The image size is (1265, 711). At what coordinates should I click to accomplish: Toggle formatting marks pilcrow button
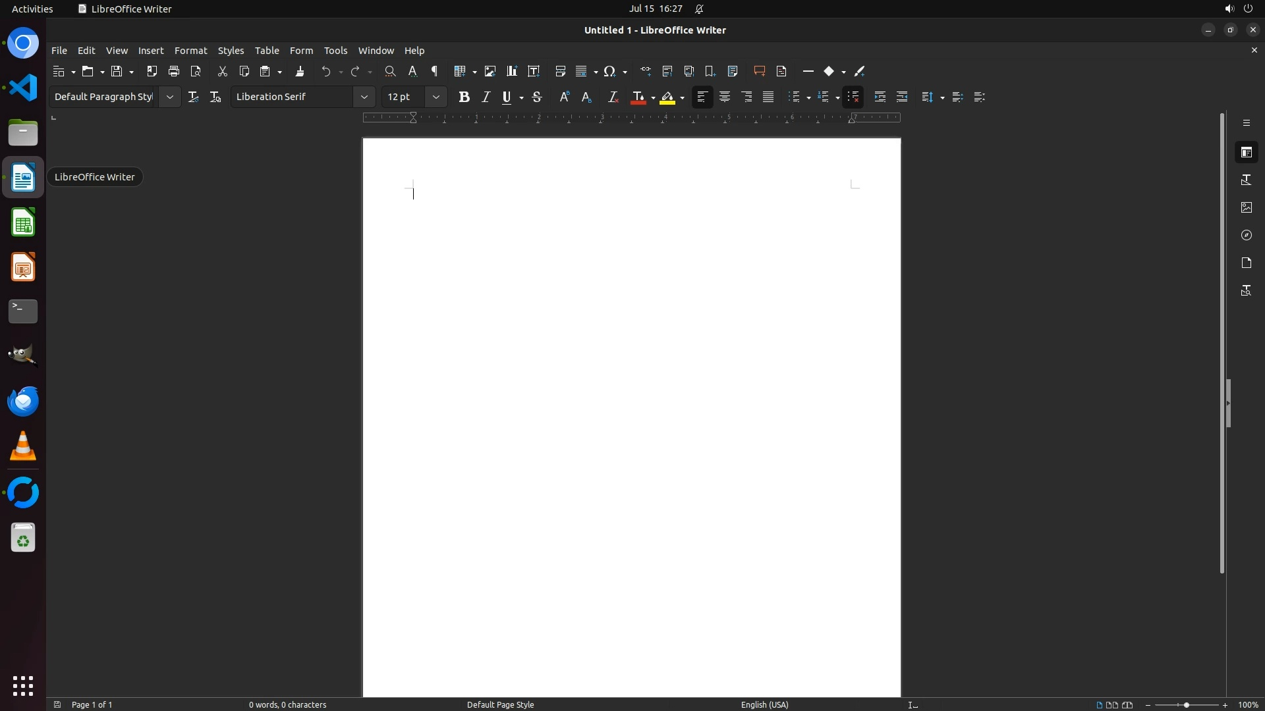tap(434, 71)
